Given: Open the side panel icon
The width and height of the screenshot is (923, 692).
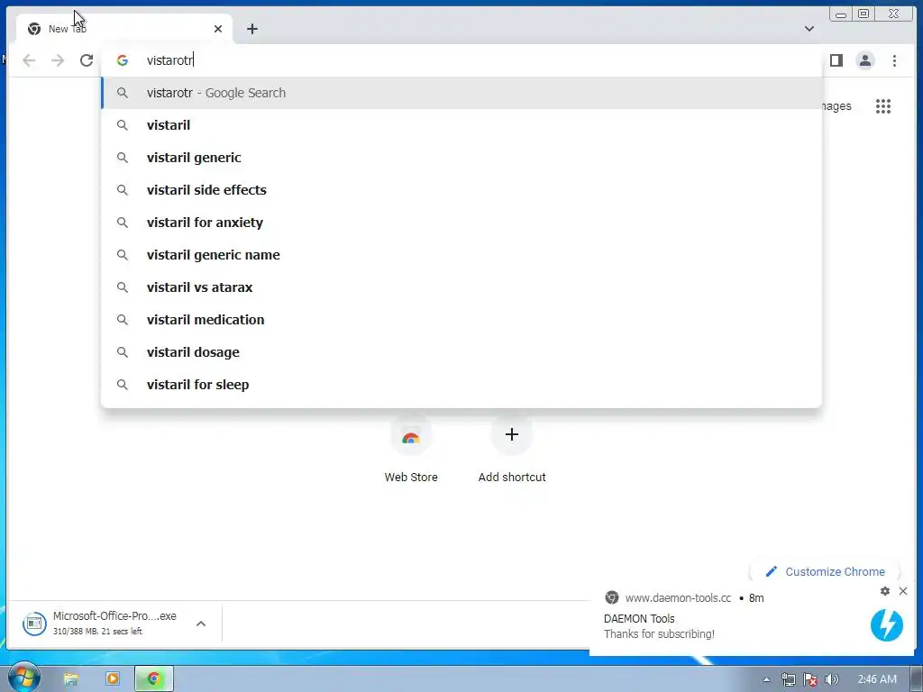Looking at the screenshot, I should pos(836,60).
